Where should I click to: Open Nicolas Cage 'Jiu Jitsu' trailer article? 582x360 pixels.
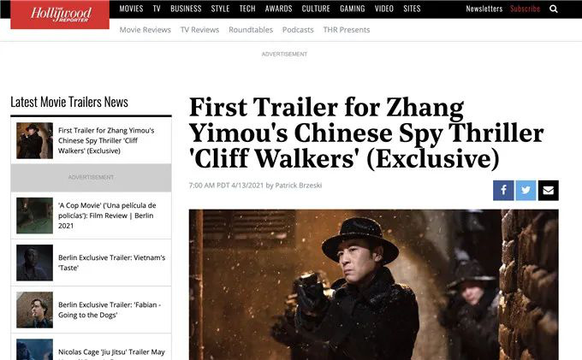111,352
